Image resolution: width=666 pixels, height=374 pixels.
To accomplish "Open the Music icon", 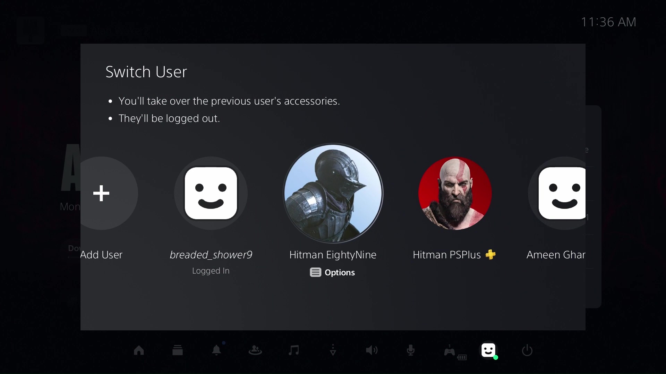I will pyautogui.click(x=293, y=350).
